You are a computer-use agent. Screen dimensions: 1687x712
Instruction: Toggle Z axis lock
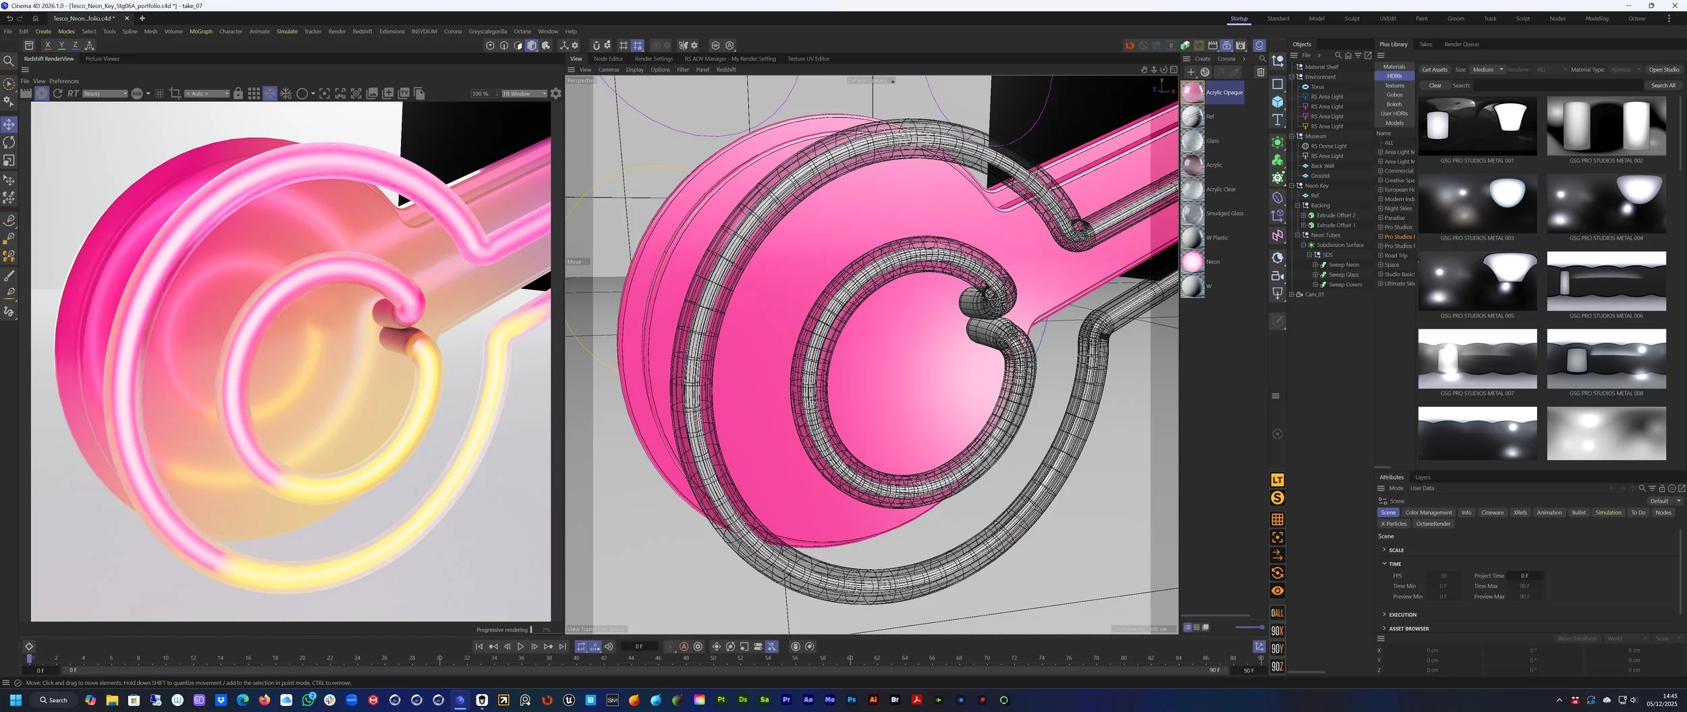point(75,45)
